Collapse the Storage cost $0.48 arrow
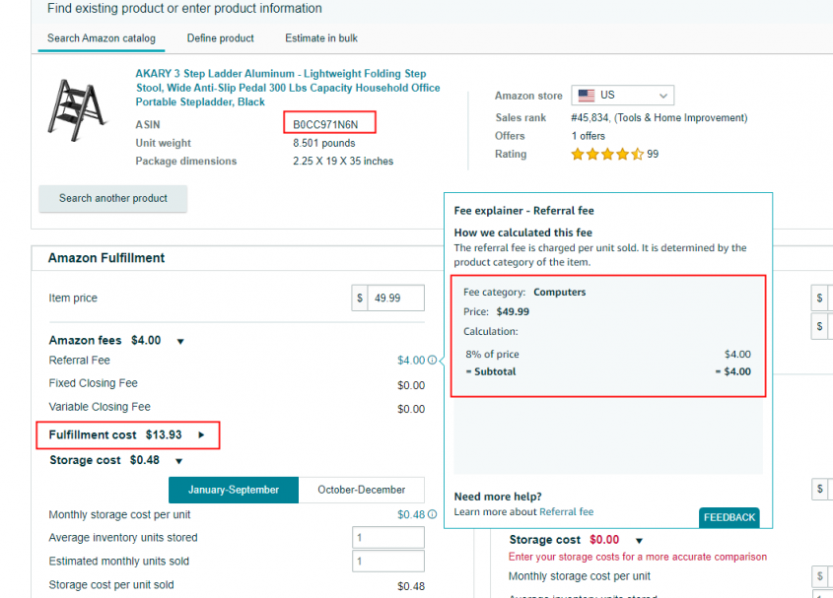This screenshot has width=833, height=598. click(x=179, y=461)
